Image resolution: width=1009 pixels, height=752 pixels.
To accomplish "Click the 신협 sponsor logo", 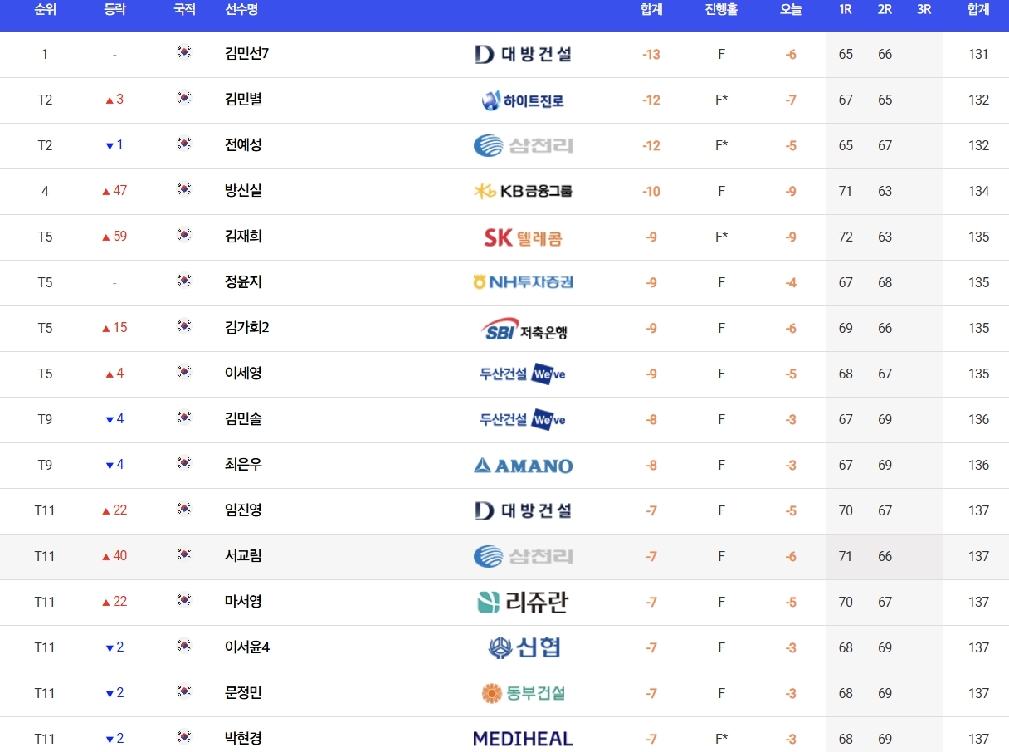I will 523,647.
